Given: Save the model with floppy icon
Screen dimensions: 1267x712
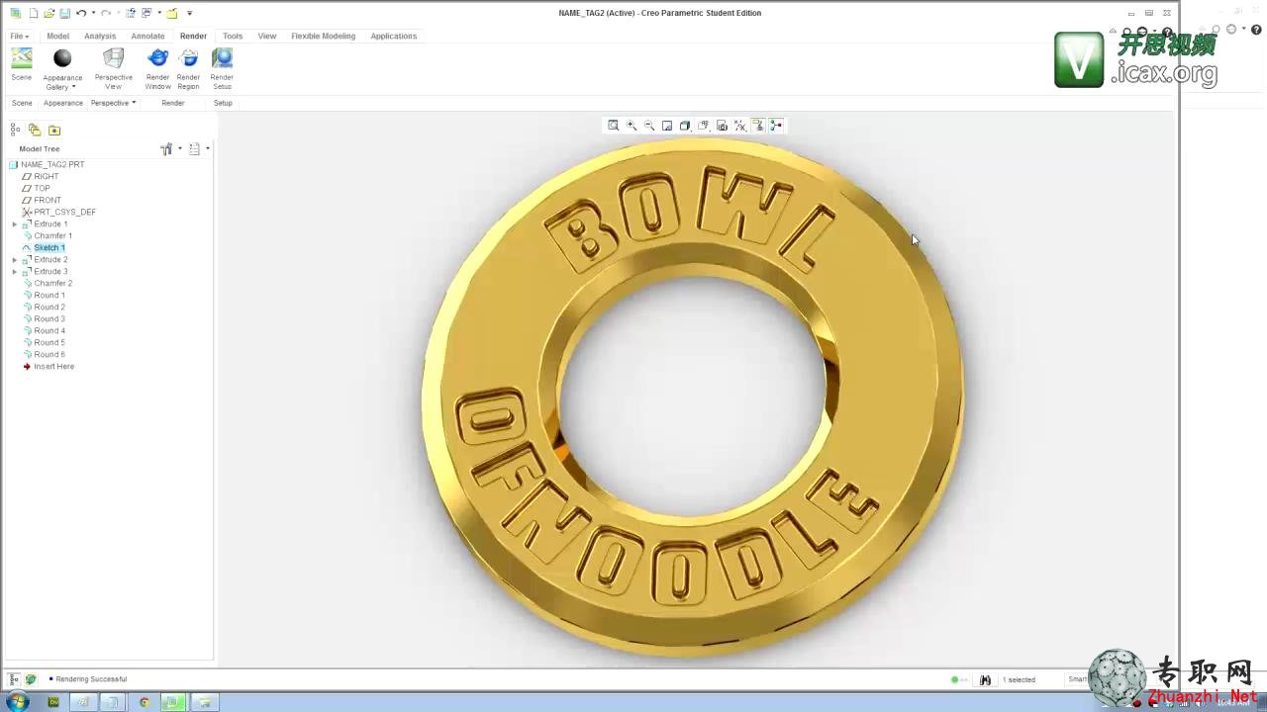Looking at the screenshot, I should [x=65, y=13].
